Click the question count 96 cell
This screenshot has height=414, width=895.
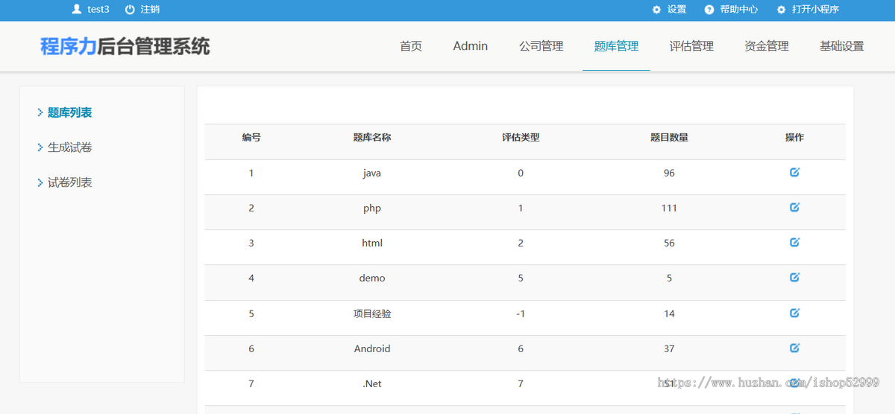669,173
